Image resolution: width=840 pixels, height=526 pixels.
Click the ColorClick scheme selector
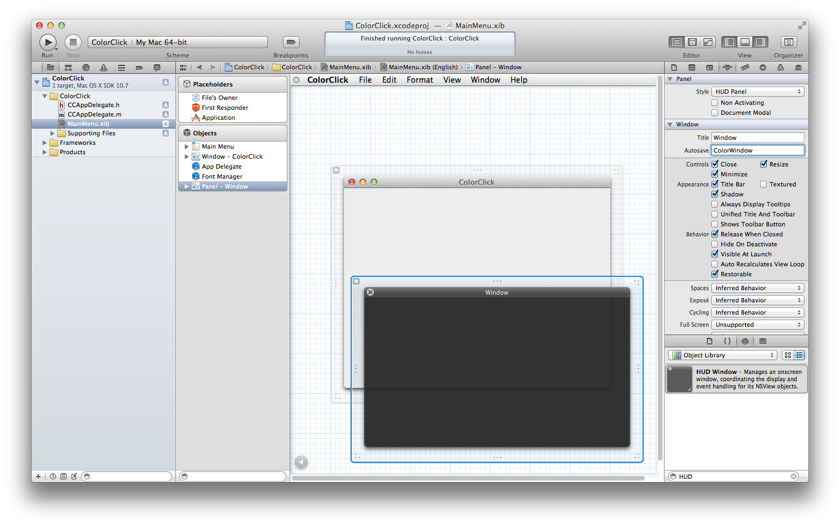[x=109, y=42]
